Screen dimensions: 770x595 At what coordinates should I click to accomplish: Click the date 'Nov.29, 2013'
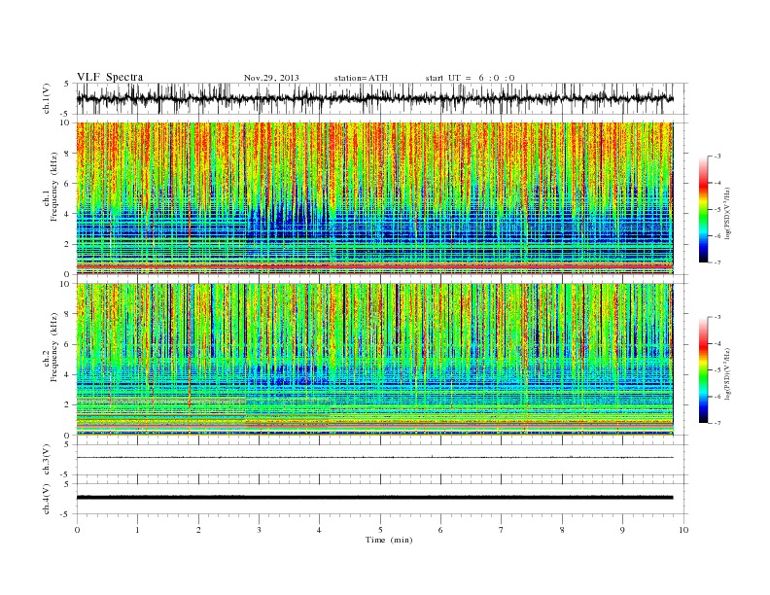point(271,78)
